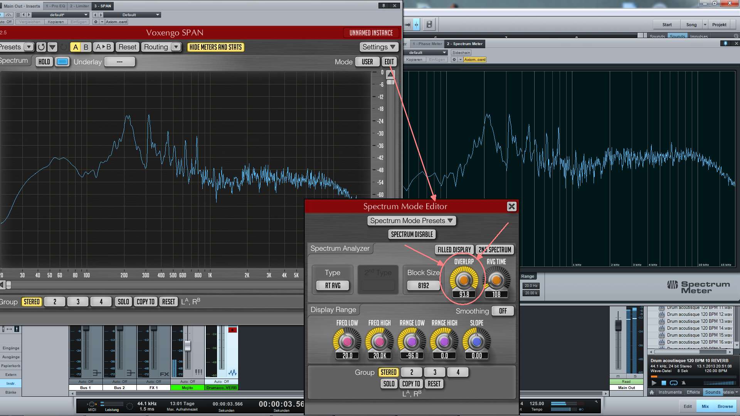Screen dimensions: 740x416
Task: Select next preset arrow next to default*
Action: point(29,15)
